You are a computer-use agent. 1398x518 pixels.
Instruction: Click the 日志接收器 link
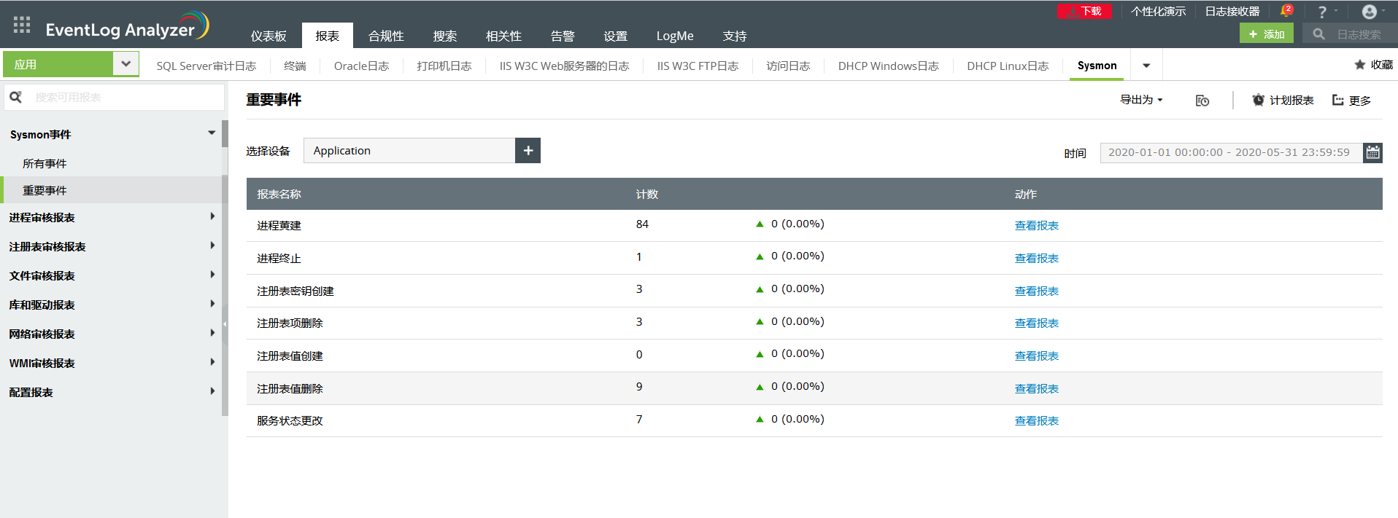(1232, 12)
